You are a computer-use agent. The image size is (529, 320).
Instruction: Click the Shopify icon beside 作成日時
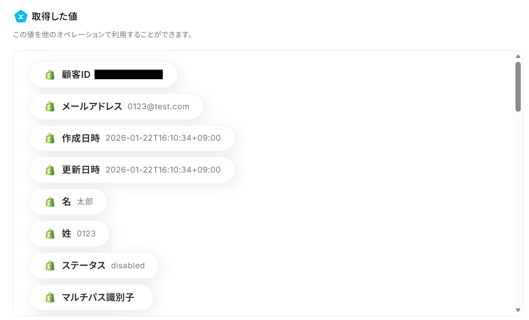pos(50,138)
